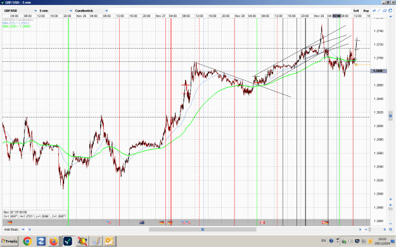Open the Windows Start button
This screenshot has height=247, width=396.
click(x=10, y=241)
